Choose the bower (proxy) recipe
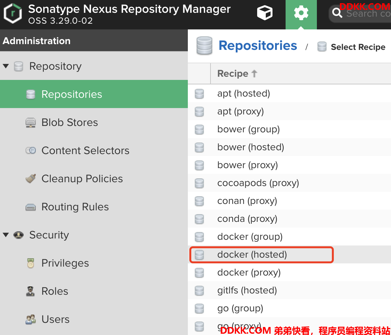 coord(289,165)
